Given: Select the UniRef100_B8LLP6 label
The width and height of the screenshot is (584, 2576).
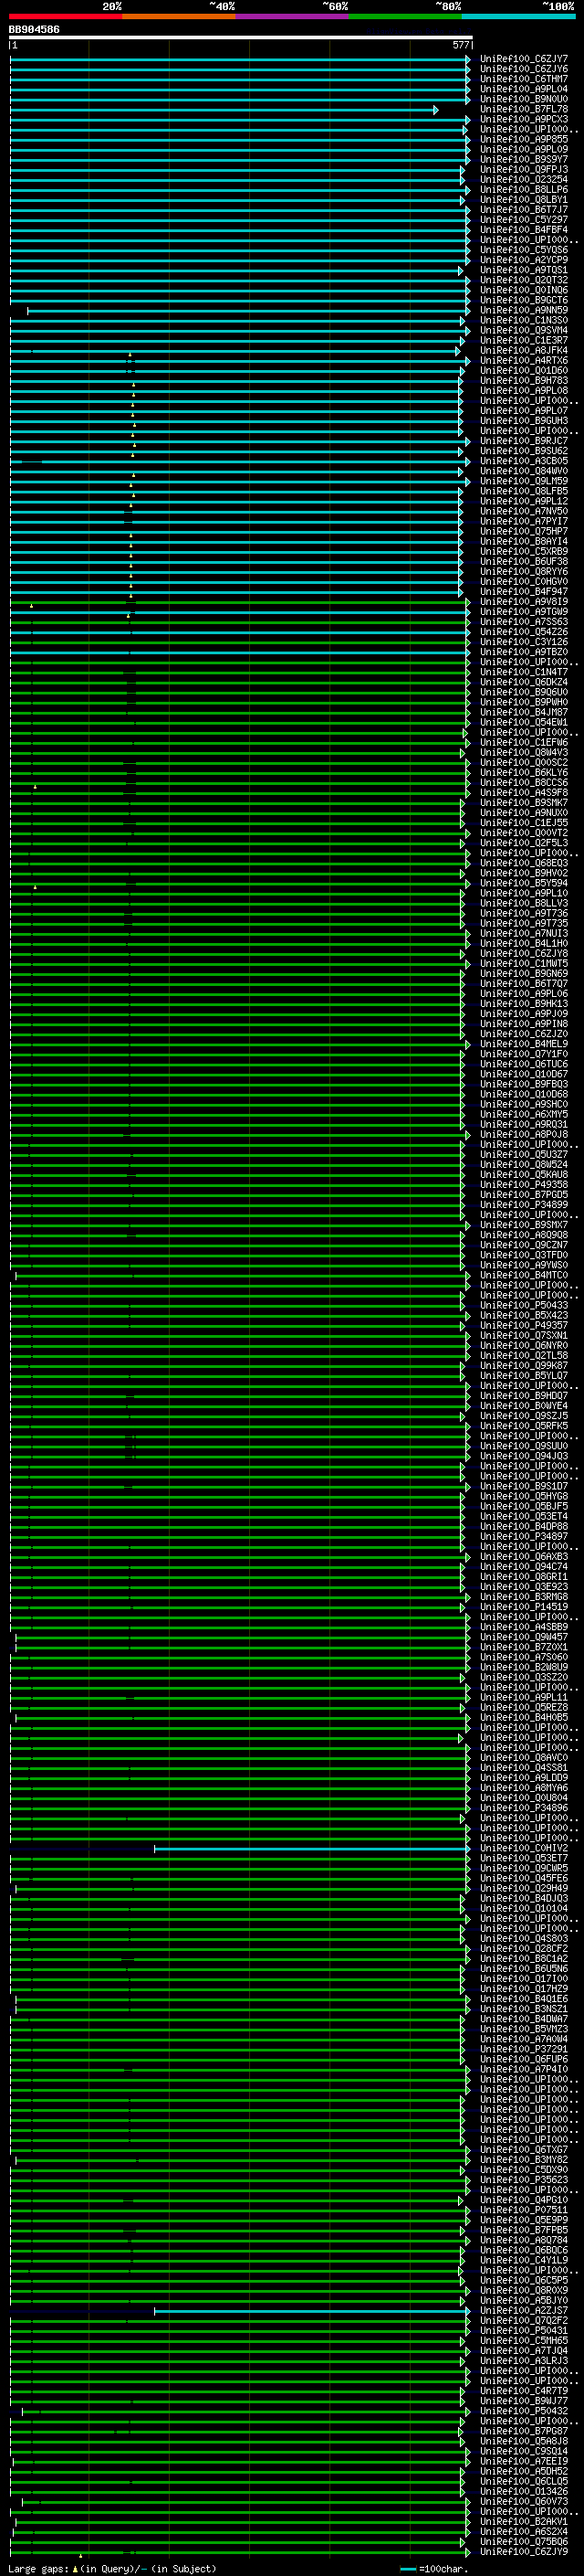Looking at the screenshot, I should (523, 189).
